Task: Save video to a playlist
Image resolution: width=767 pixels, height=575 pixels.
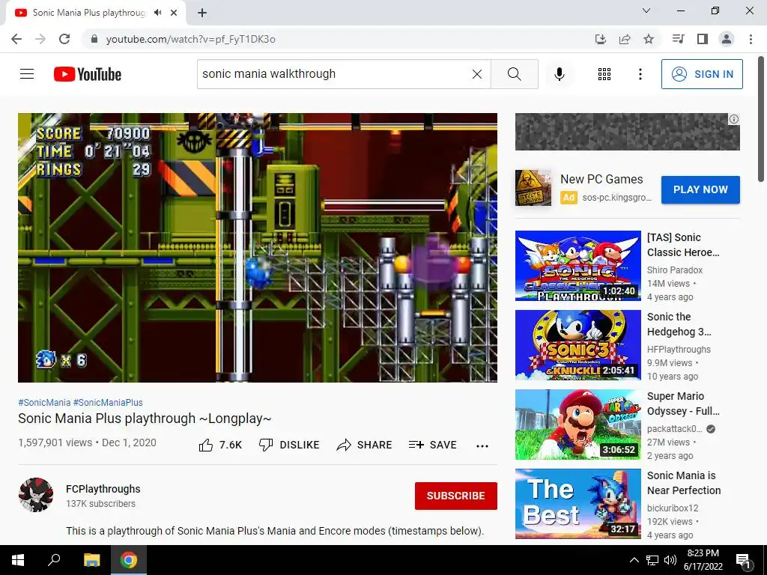Action: coord(432,445)
